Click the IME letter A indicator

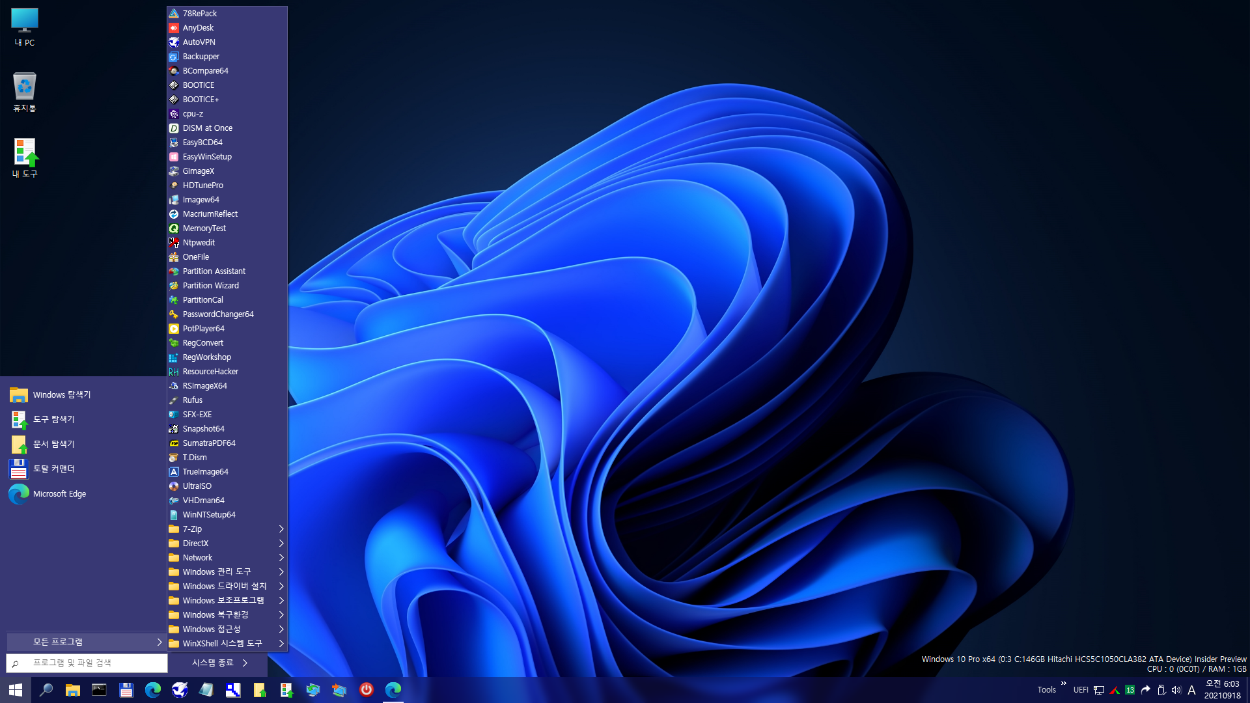click(x=1191, y=690)
